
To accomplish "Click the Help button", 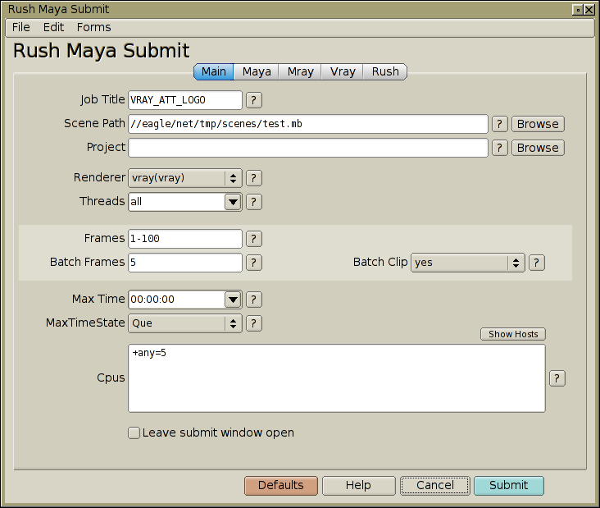I will tap(358, 486).
